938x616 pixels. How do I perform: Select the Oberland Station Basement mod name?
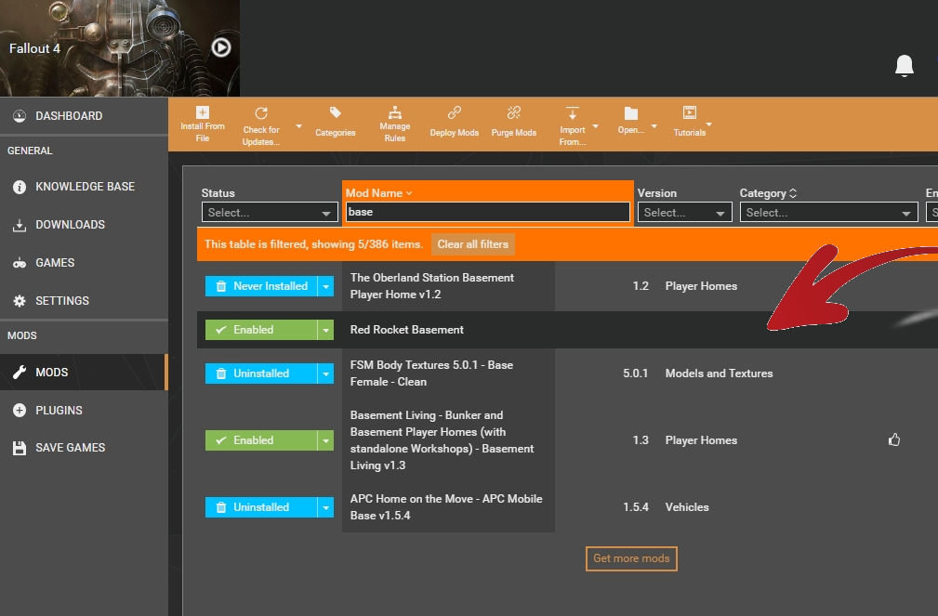[432, 286]
